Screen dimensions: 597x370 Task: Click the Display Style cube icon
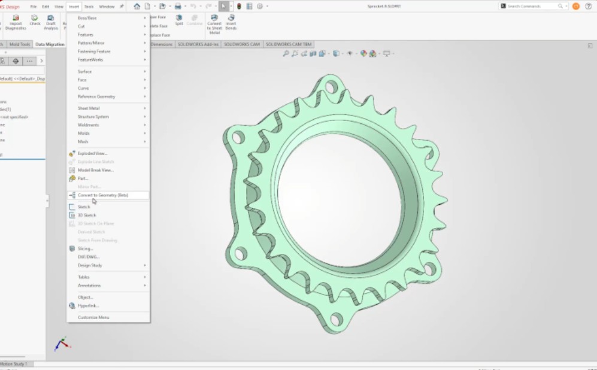336,54
